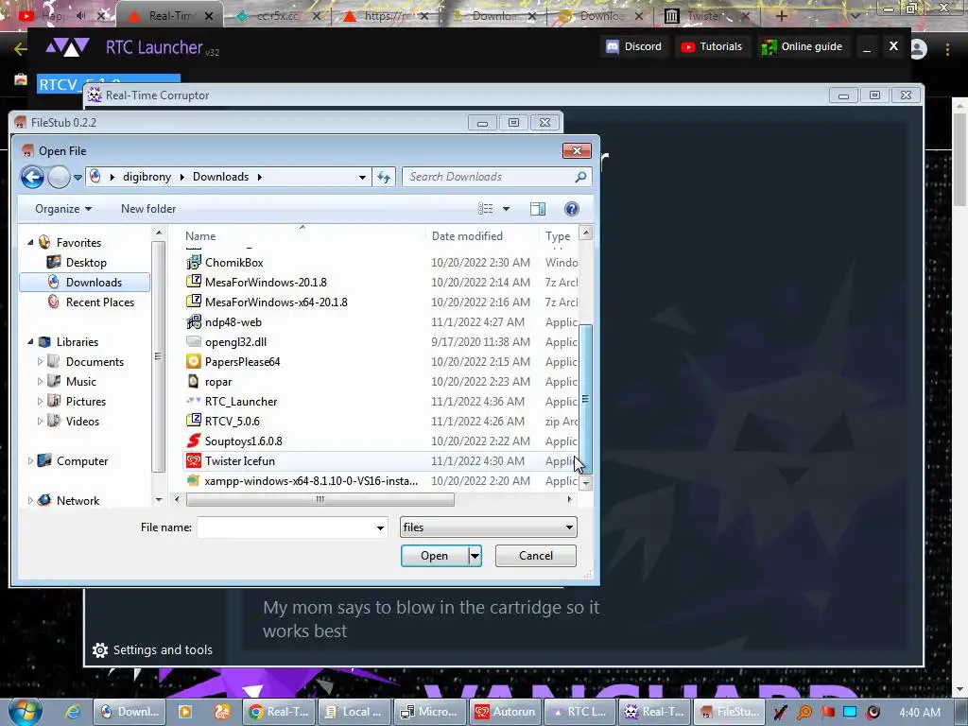
Task: Collapse the Libraries tree group
Action: [30, 341]
